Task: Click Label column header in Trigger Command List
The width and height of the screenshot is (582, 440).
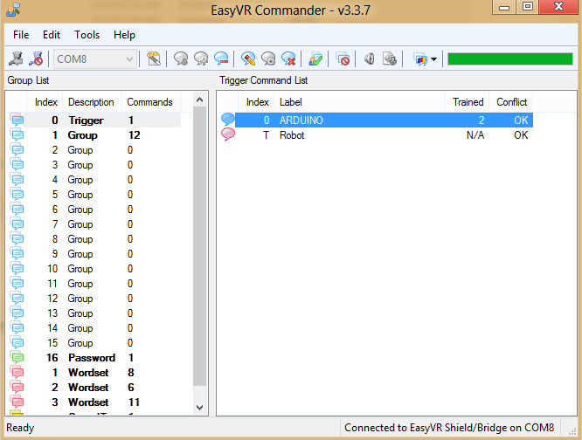Action: (359, 102)
